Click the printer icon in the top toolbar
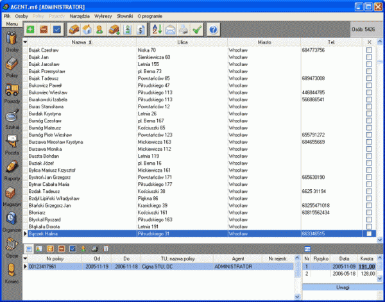The width and height of the screenshot is (385, 302). pos(184,29)
